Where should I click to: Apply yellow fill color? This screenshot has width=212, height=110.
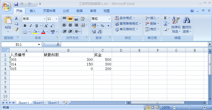coord(35,32)
